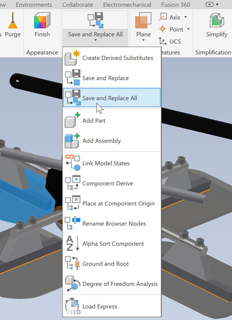Expand the Axis dropdown arrow
The image size is (232, 320).
click(186, 17)
